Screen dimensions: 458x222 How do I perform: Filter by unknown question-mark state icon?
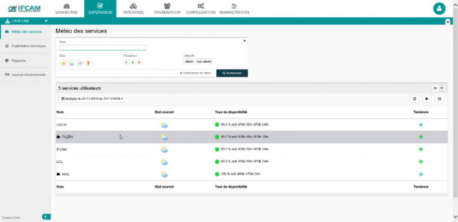pyautogui.click(x=88, y=63)
